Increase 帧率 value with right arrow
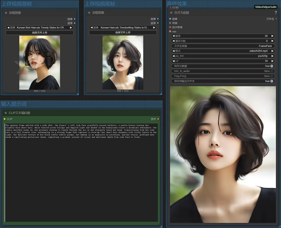 click(272, 36)
